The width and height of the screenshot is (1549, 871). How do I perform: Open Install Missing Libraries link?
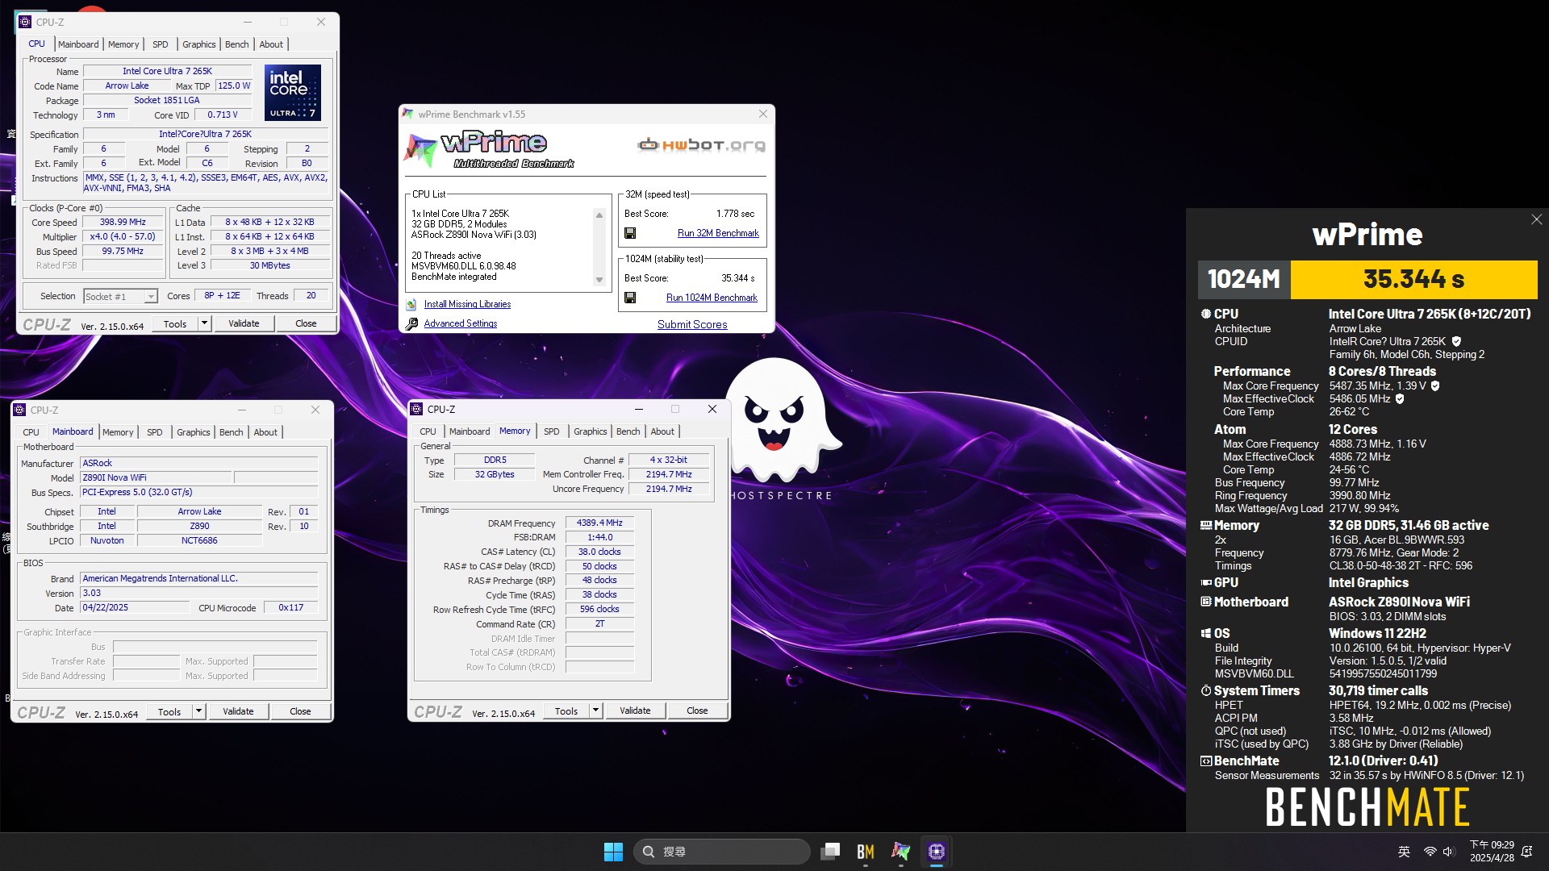(x=467, y=304)
